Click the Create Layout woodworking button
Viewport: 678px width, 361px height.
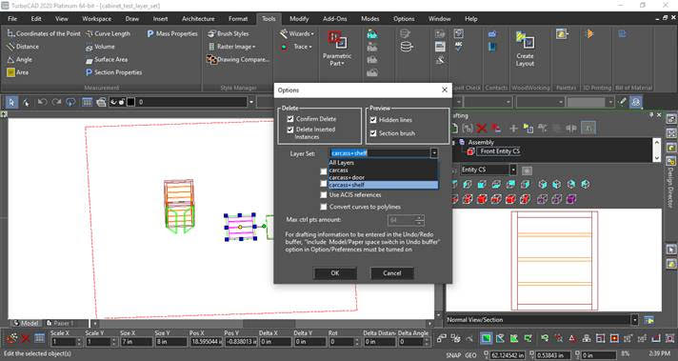click(525, 49)
